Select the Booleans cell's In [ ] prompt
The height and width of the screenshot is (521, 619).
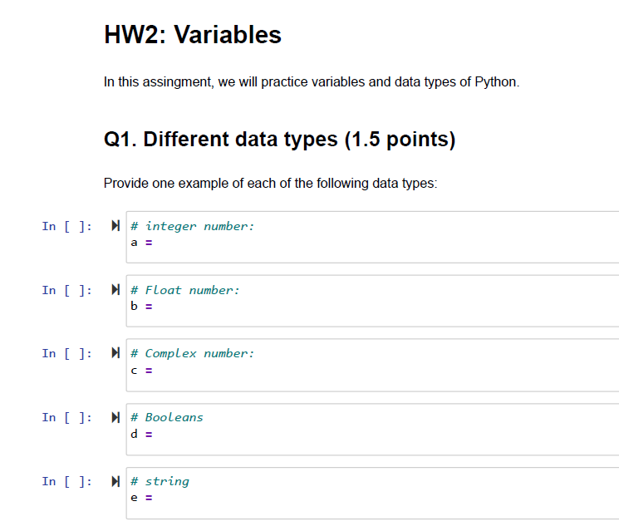click(x=66, y=417)
